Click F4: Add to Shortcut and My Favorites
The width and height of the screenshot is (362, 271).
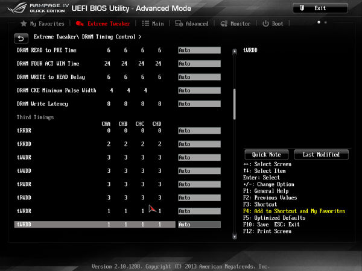coord(294,211)
